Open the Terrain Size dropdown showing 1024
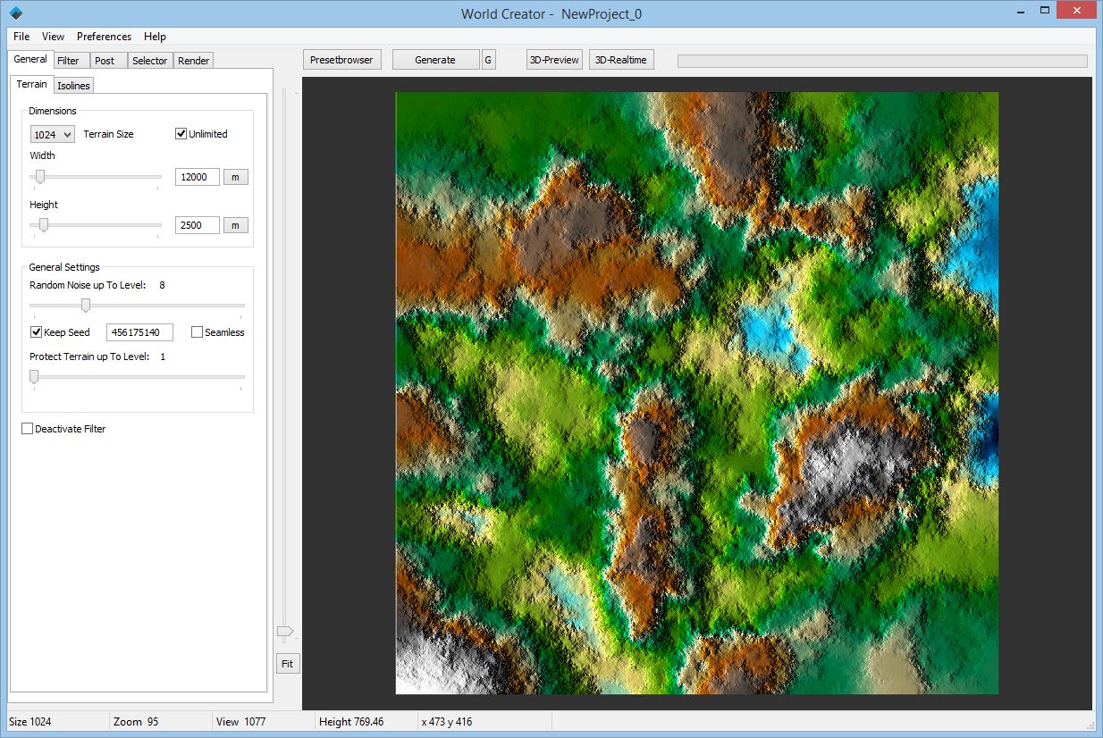This screenshot has height=738, width=1103. (x=51, y=133)
